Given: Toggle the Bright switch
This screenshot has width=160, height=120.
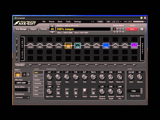Looking at the screenshot, I should click(85, 91).
